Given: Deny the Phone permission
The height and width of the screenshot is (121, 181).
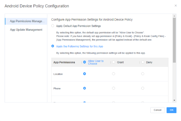Looking at the screenshot, I should tap(143, 88).
